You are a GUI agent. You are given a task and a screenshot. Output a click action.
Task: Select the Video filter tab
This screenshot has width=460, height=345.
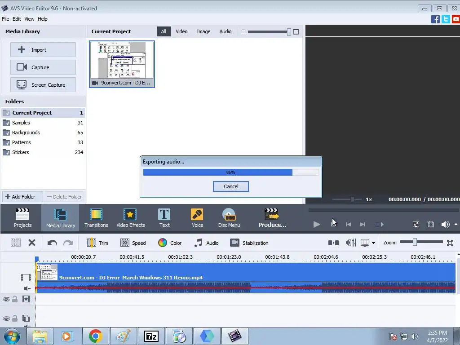(x=181, y=31)
